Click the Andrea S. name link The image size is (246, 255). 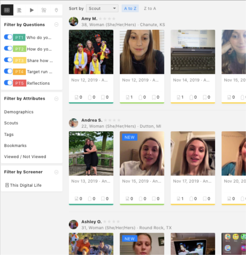point(92,120)
